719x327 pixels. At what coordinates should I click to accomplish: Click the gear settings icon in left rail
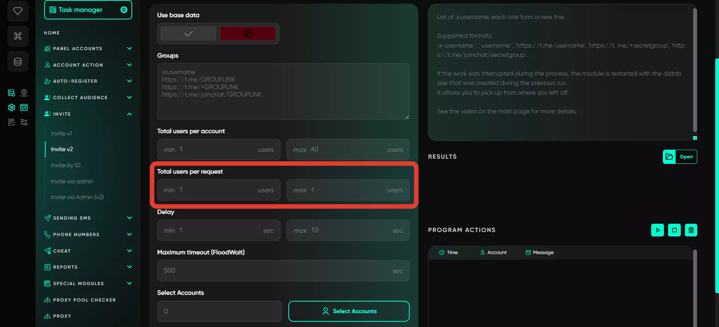click(x=12, y=107)
